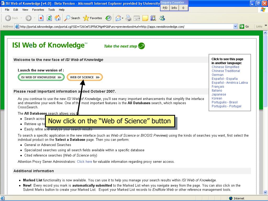
Task: Open the Help menu
Action: click(x=62, y=10)
